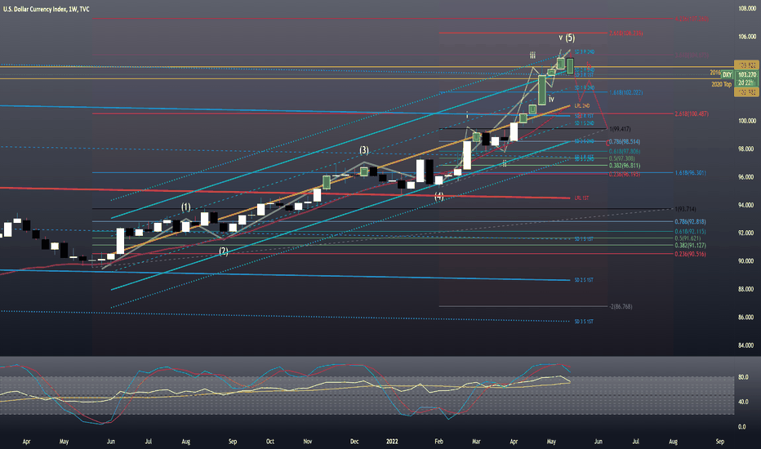Click the 2.618(106.338) Fibonacci label
The image size is (761, 449).
pyautogui.click(x=626, y=33)
